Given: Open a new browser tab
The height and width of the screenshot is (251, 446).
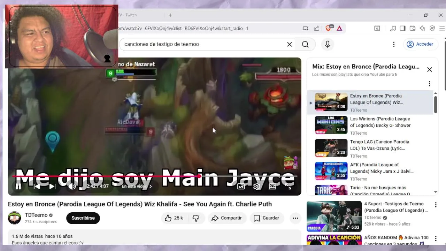Looking at the screenshot, I should [170, 15].
